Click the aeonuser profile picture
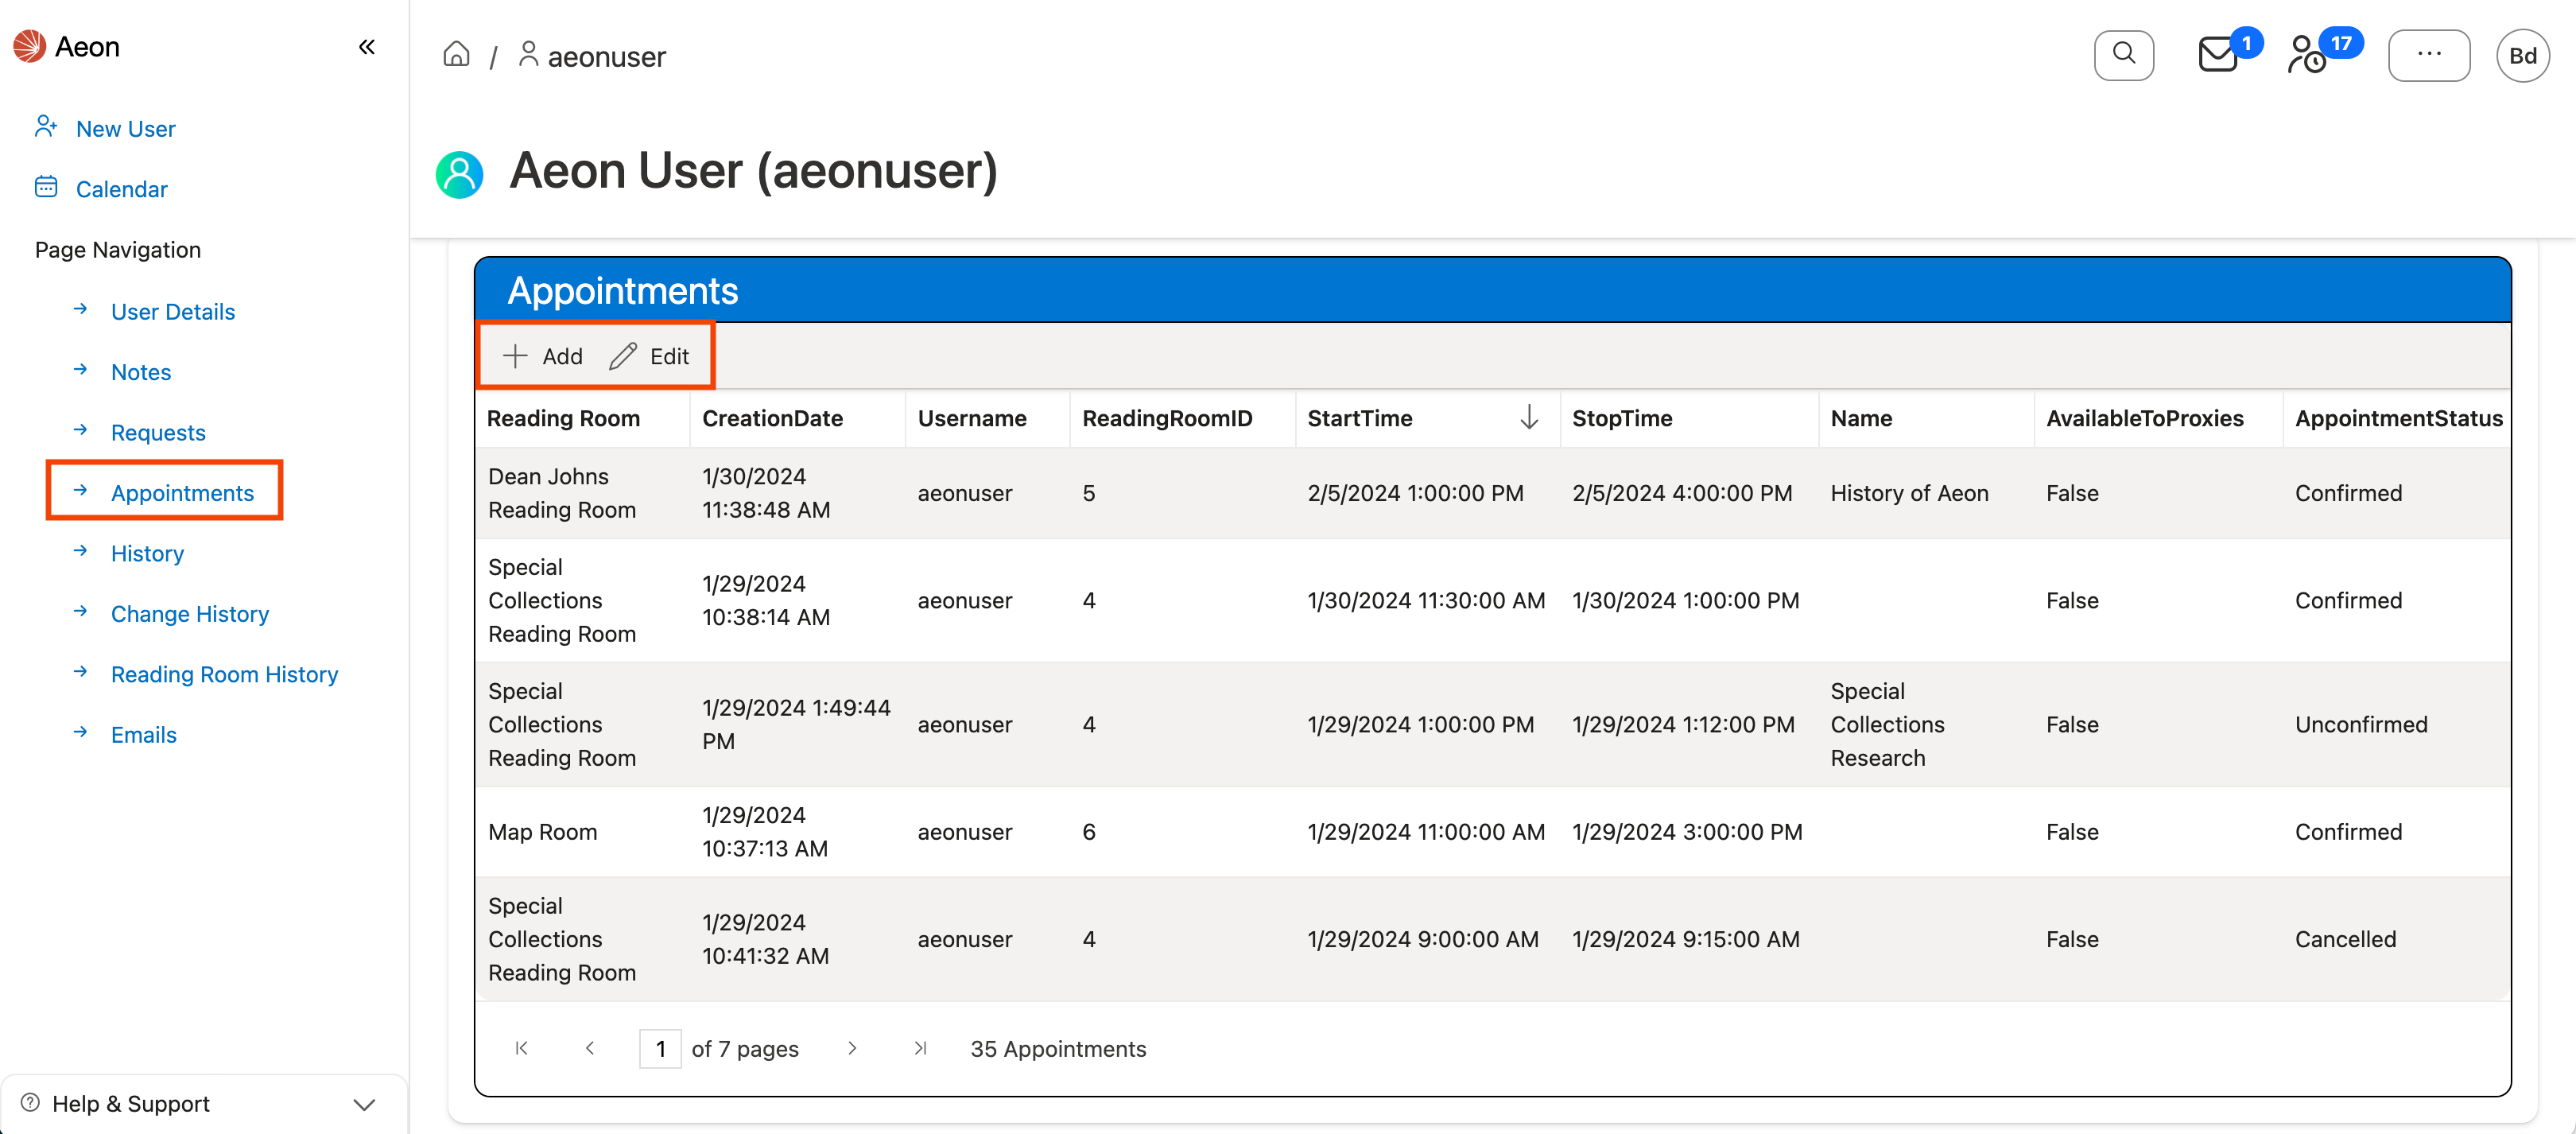 click(459, 173)
